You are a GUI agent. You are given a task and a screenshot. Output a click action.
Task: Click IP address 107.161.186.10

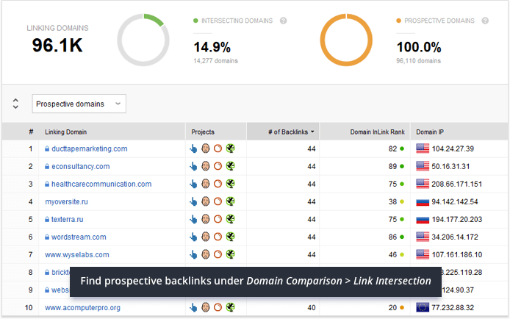456,254
